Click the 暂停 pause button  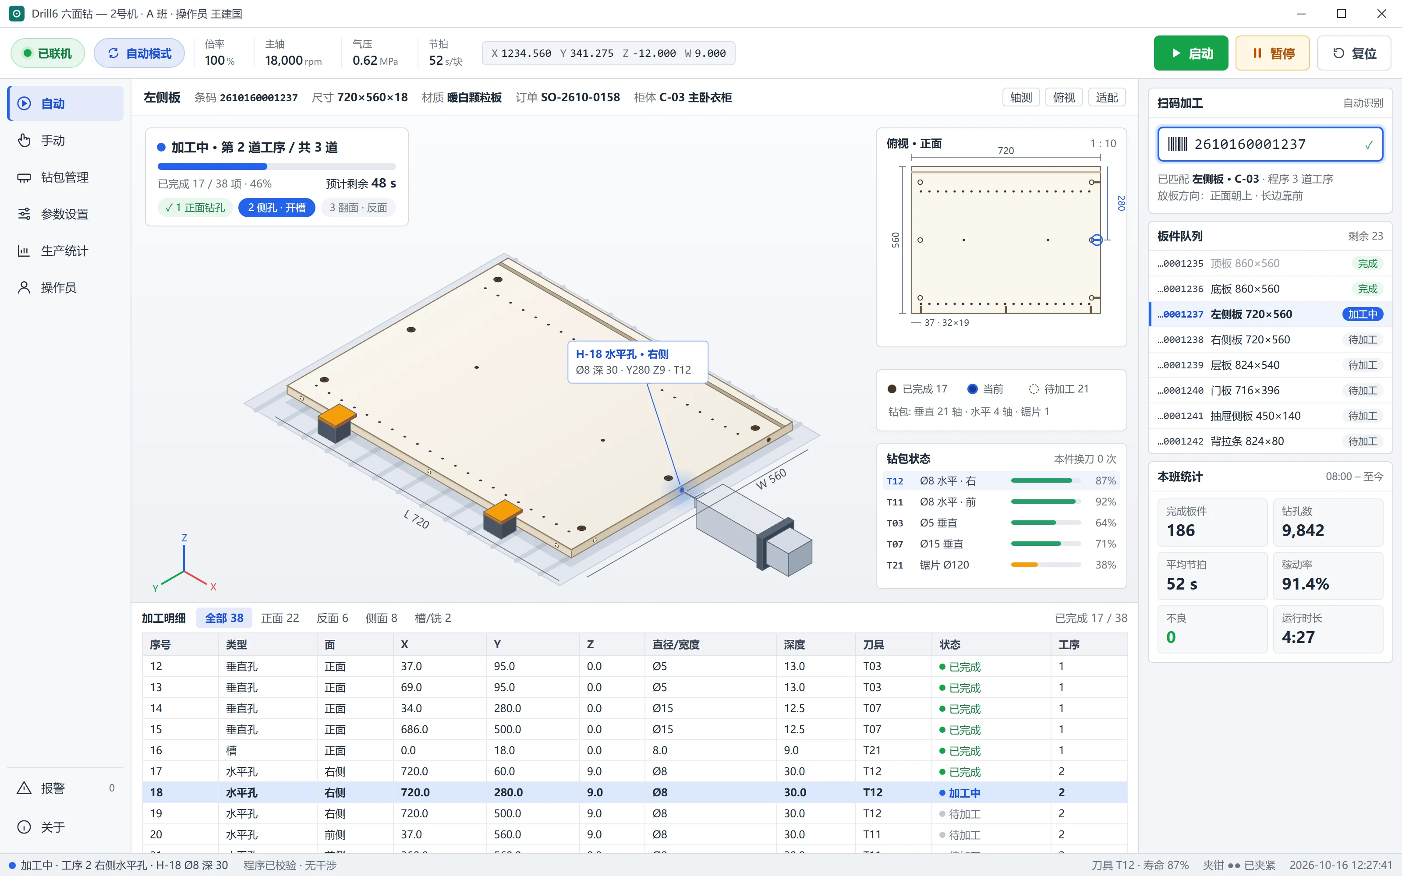coord(1272,53)
